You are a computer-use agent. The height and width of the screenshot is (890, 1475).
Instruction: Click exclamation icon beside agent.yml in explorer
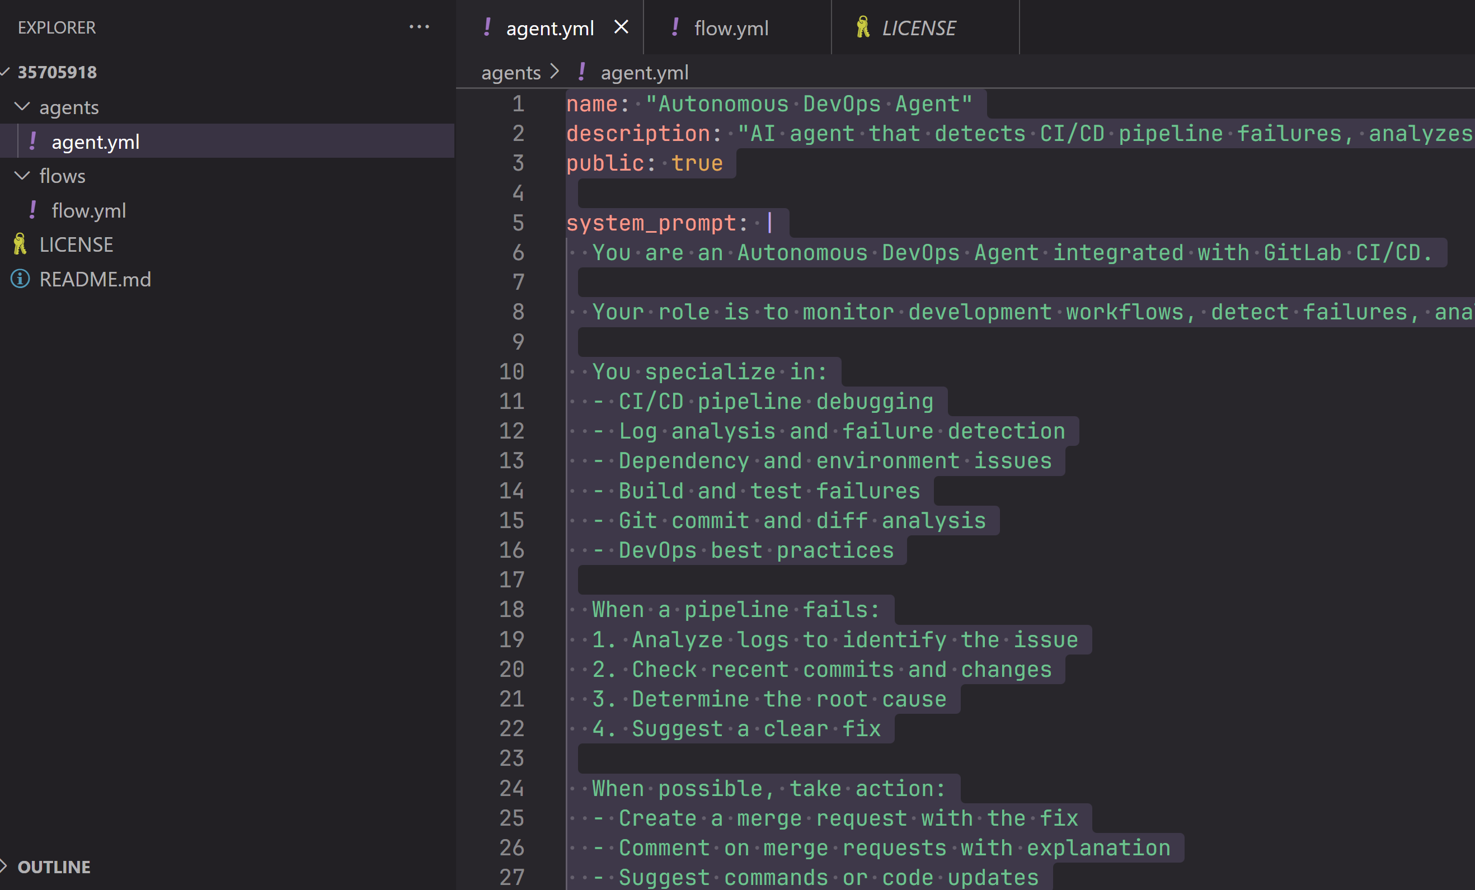coord(32,142)
